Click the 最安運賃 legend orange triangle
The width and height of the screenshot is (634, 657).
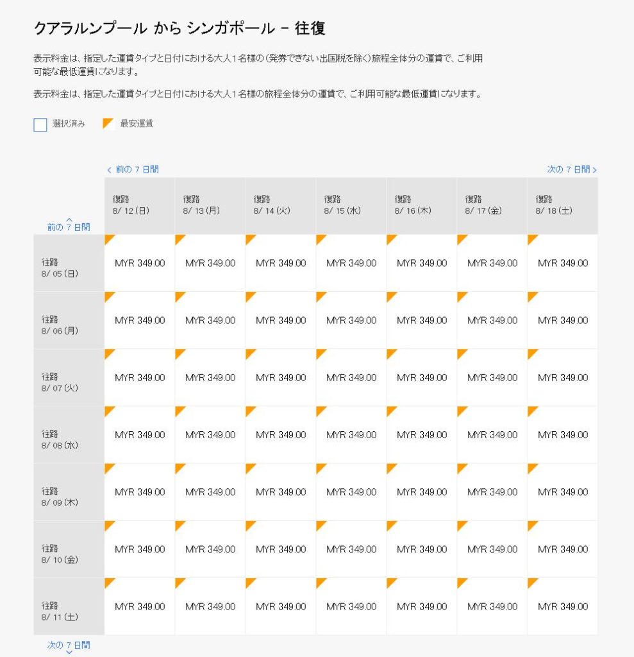tap(108, 124)
